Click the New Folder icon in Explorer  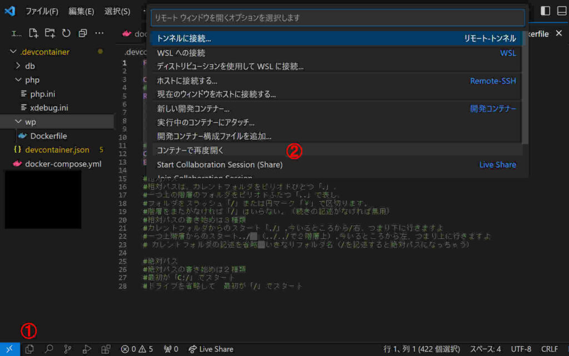click(50, 33)
